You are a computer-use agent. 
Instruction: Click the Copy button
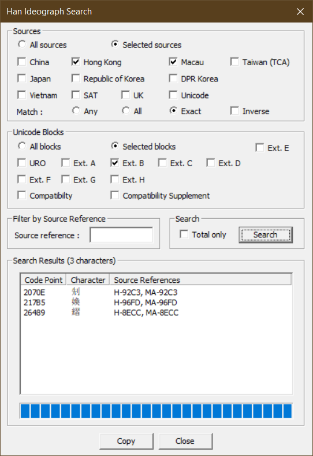click(126, 441)
